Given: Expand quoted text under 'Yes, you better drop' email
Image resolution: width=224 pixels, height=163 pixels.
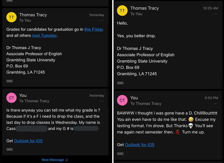Looking at the screenshot, I should (x=120, y=83).
